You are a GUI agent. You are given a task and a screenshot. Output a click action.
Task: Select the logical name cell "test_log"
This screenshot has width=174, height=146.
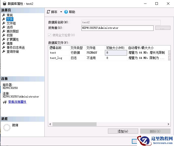pyautogui.click(x=59, y=58)
